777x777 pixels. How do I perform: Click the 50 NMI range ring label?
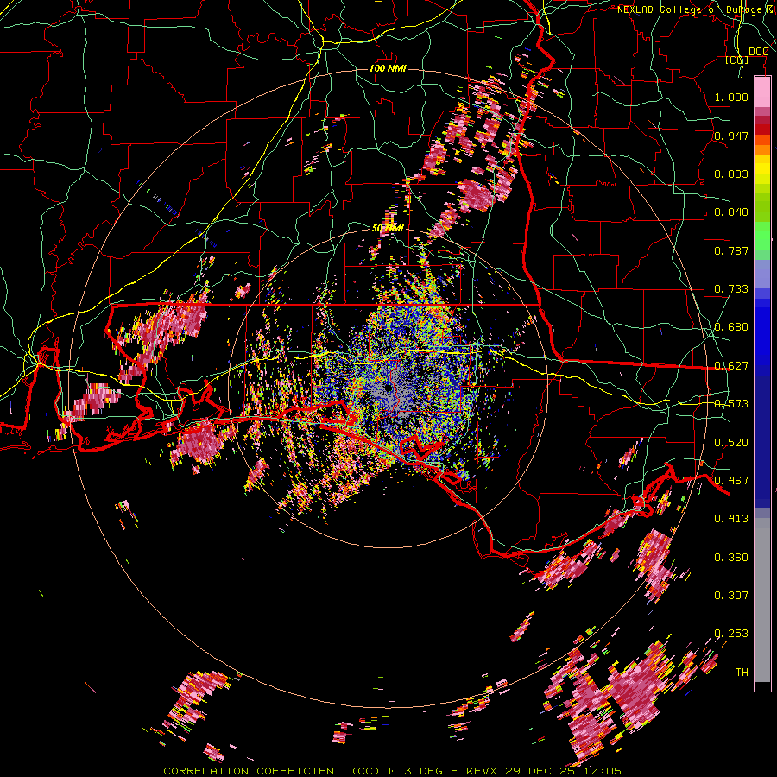pos(388,228)
